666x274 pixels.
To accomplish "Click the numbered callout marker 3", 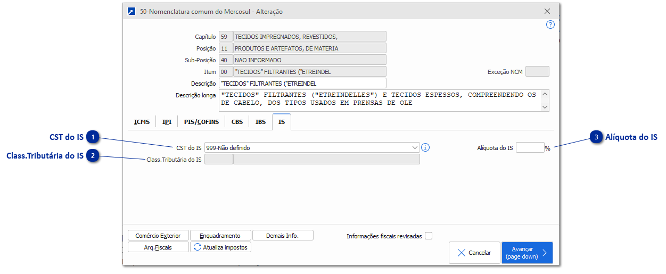I will point(596,137).
